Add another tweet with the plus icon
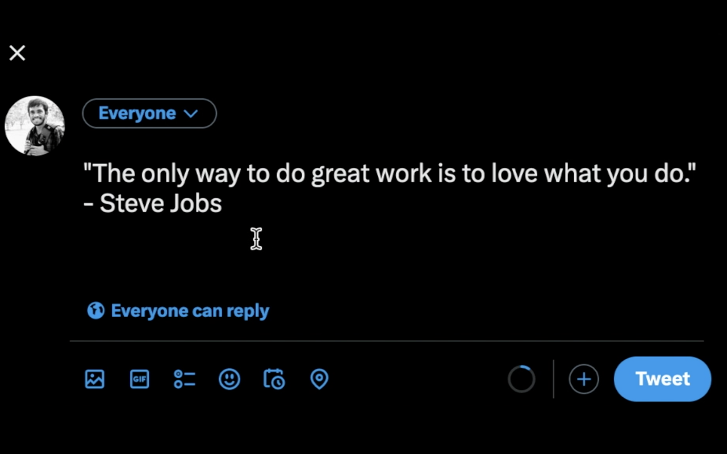727x454 pixels. 584,379
